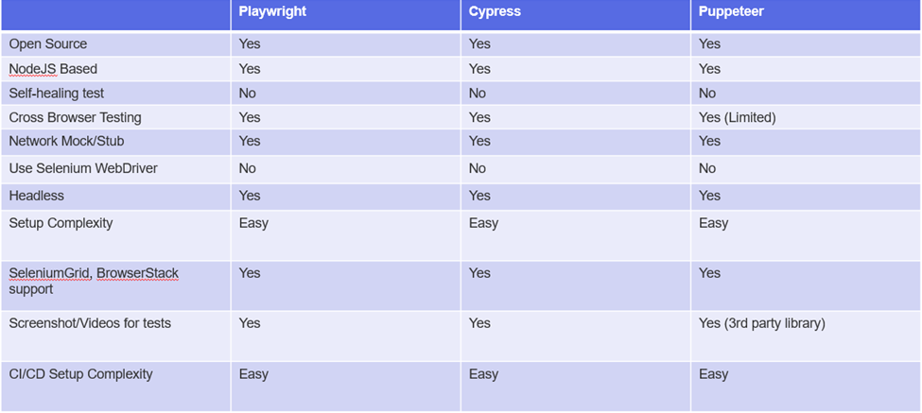Click Cypress's No for Selenium WebDriver

point(478,168)
